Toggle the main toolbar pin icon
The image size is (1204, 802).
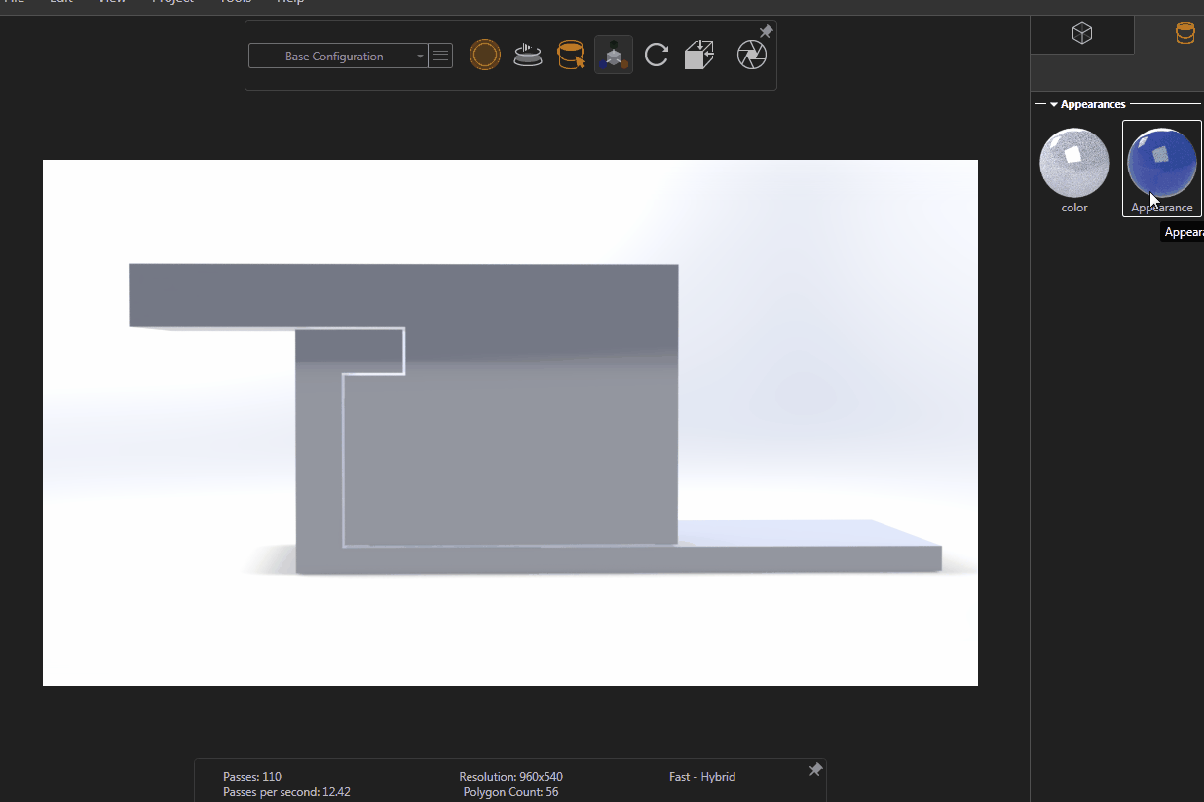766,32
